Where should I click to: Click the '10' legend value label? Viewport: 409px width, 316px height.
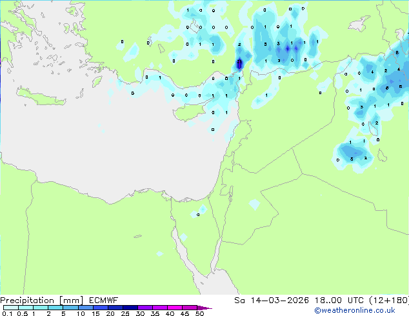point(81,313)
